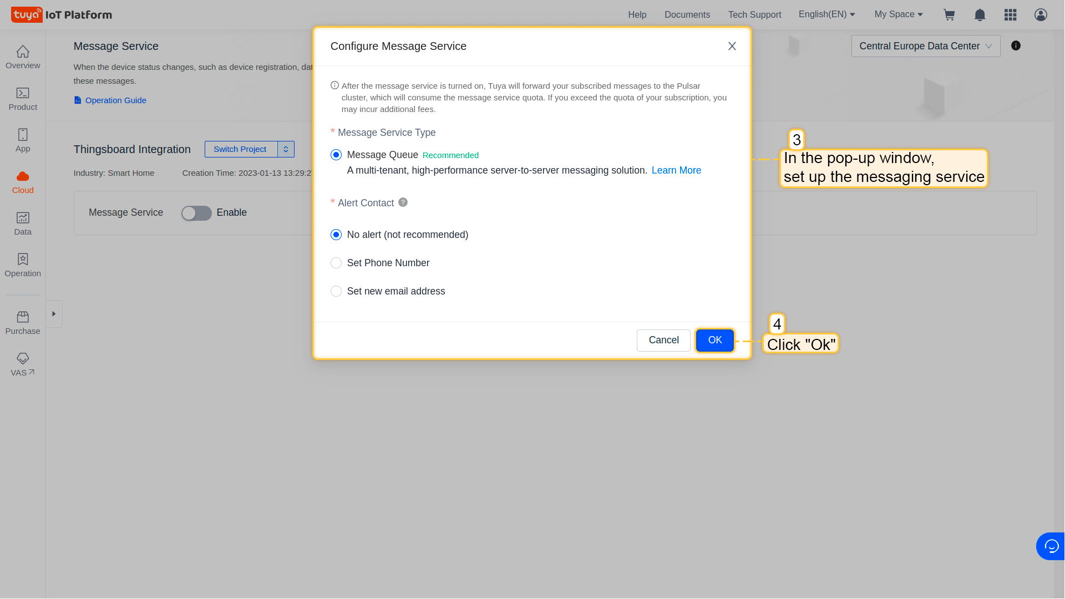Screen dimensions: 1065x599
Task: Expand the My Space menu
Action: click(899, 14)
